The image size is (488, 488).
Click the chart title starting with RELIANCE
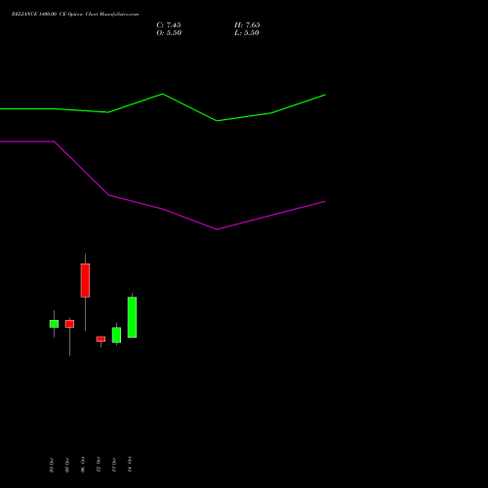(75, 15)
